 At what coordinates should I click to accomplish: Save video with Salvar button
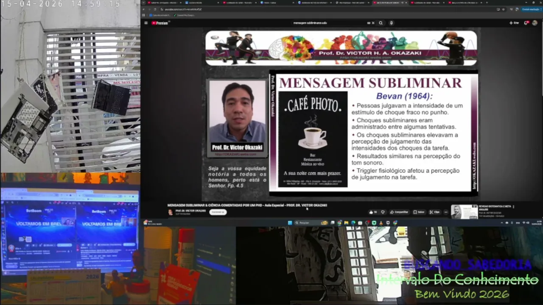418,212
